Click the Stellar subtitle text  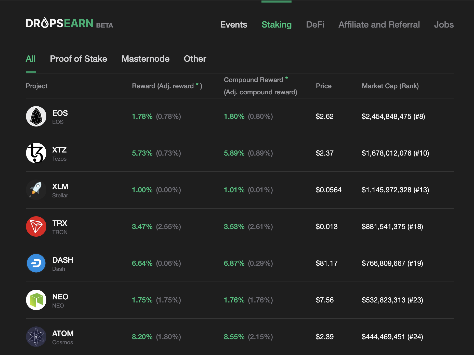(x=60, y=195)
